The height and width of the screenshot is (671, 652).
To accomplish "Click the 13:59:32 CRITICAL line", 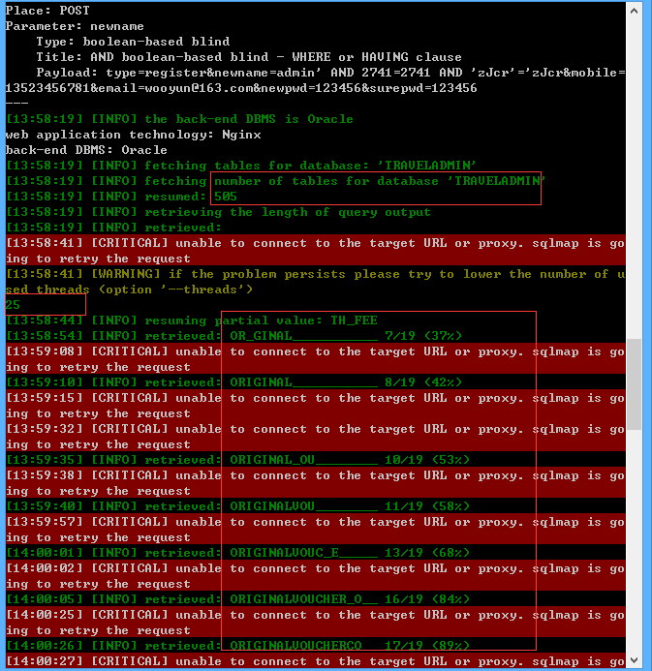I will click(316, 436).
